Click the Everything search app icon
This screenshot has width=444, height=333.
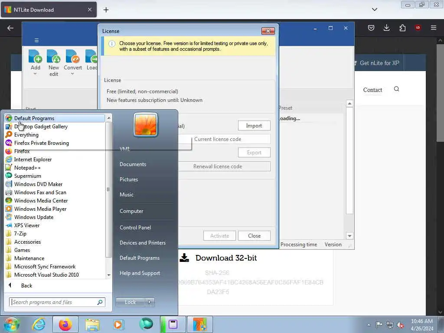(9, 135)
